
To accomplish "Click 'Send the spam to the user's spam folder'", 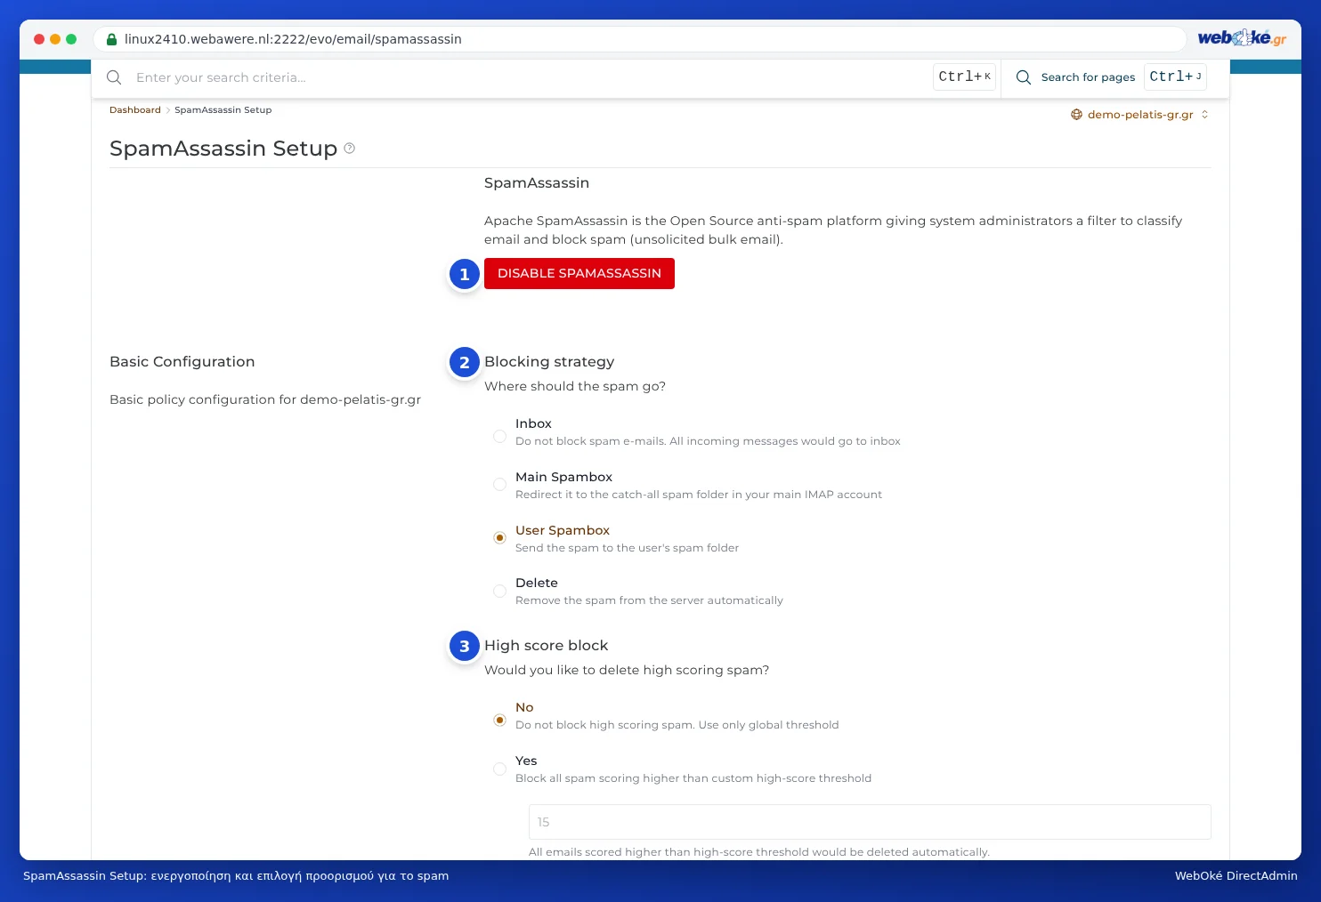I will [x=627, y=548].
